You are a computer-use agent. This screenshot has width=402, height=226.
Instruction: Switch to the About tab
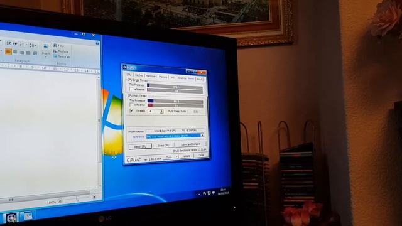click(199, 79)
